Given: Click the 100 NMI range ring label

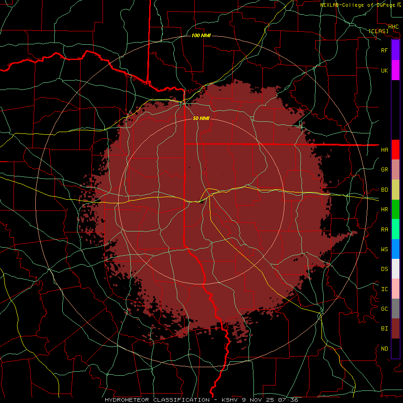Looking at the screenshot, I should point(201,35).
